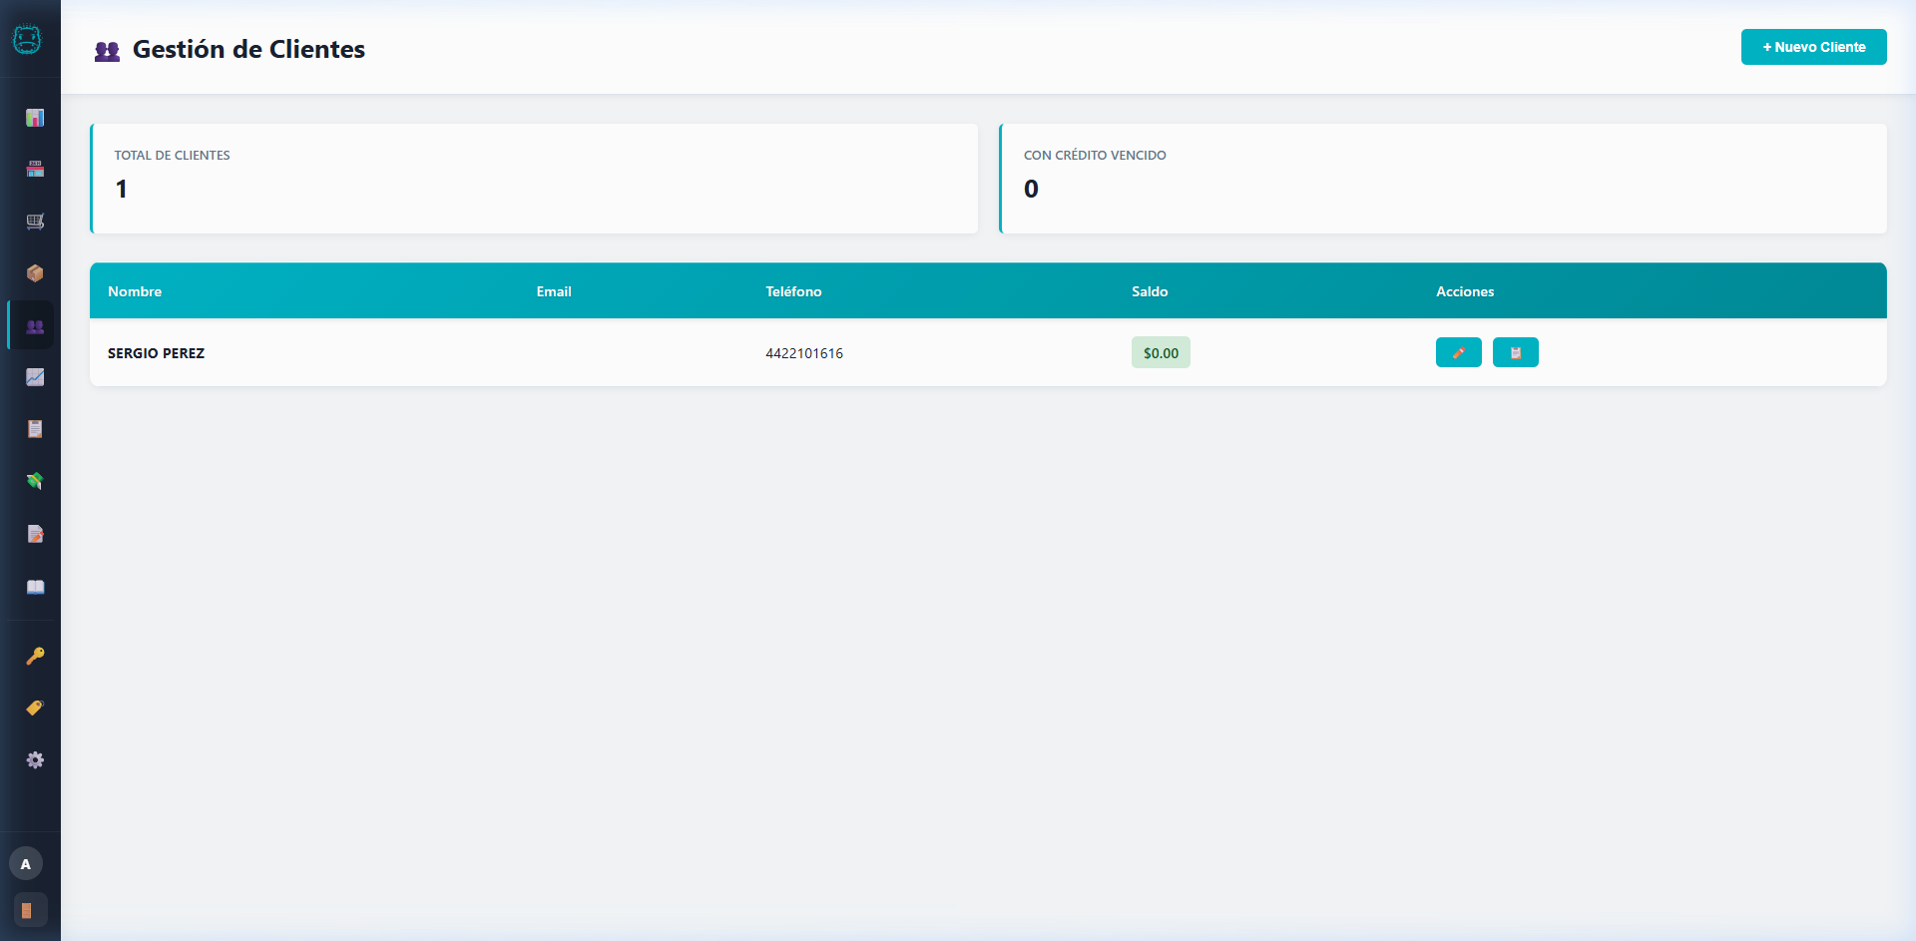Click the robot logo in the sidebar

[x=27, y=39]
